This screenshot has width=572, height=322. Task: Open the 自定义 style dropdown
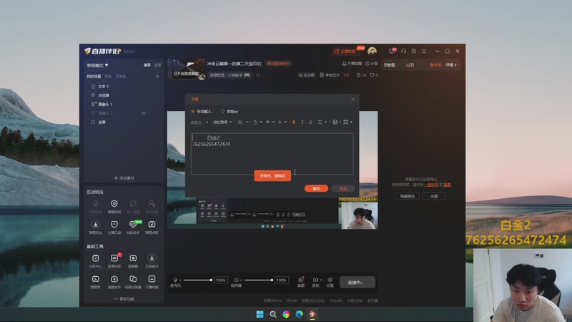(199, 122)
